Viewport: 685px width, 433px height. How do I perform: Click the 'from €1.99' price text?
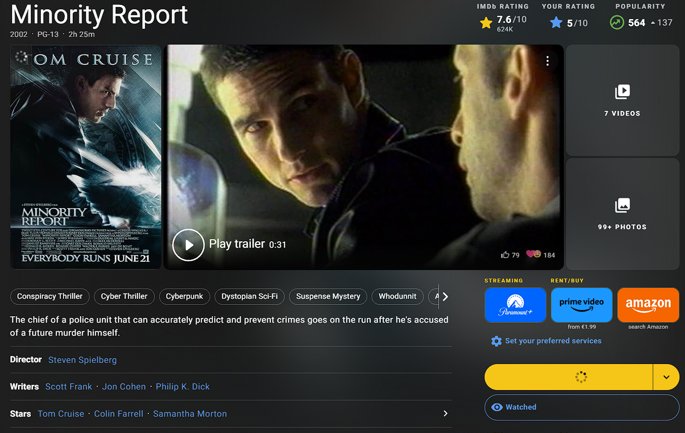(x=582, y=327)
